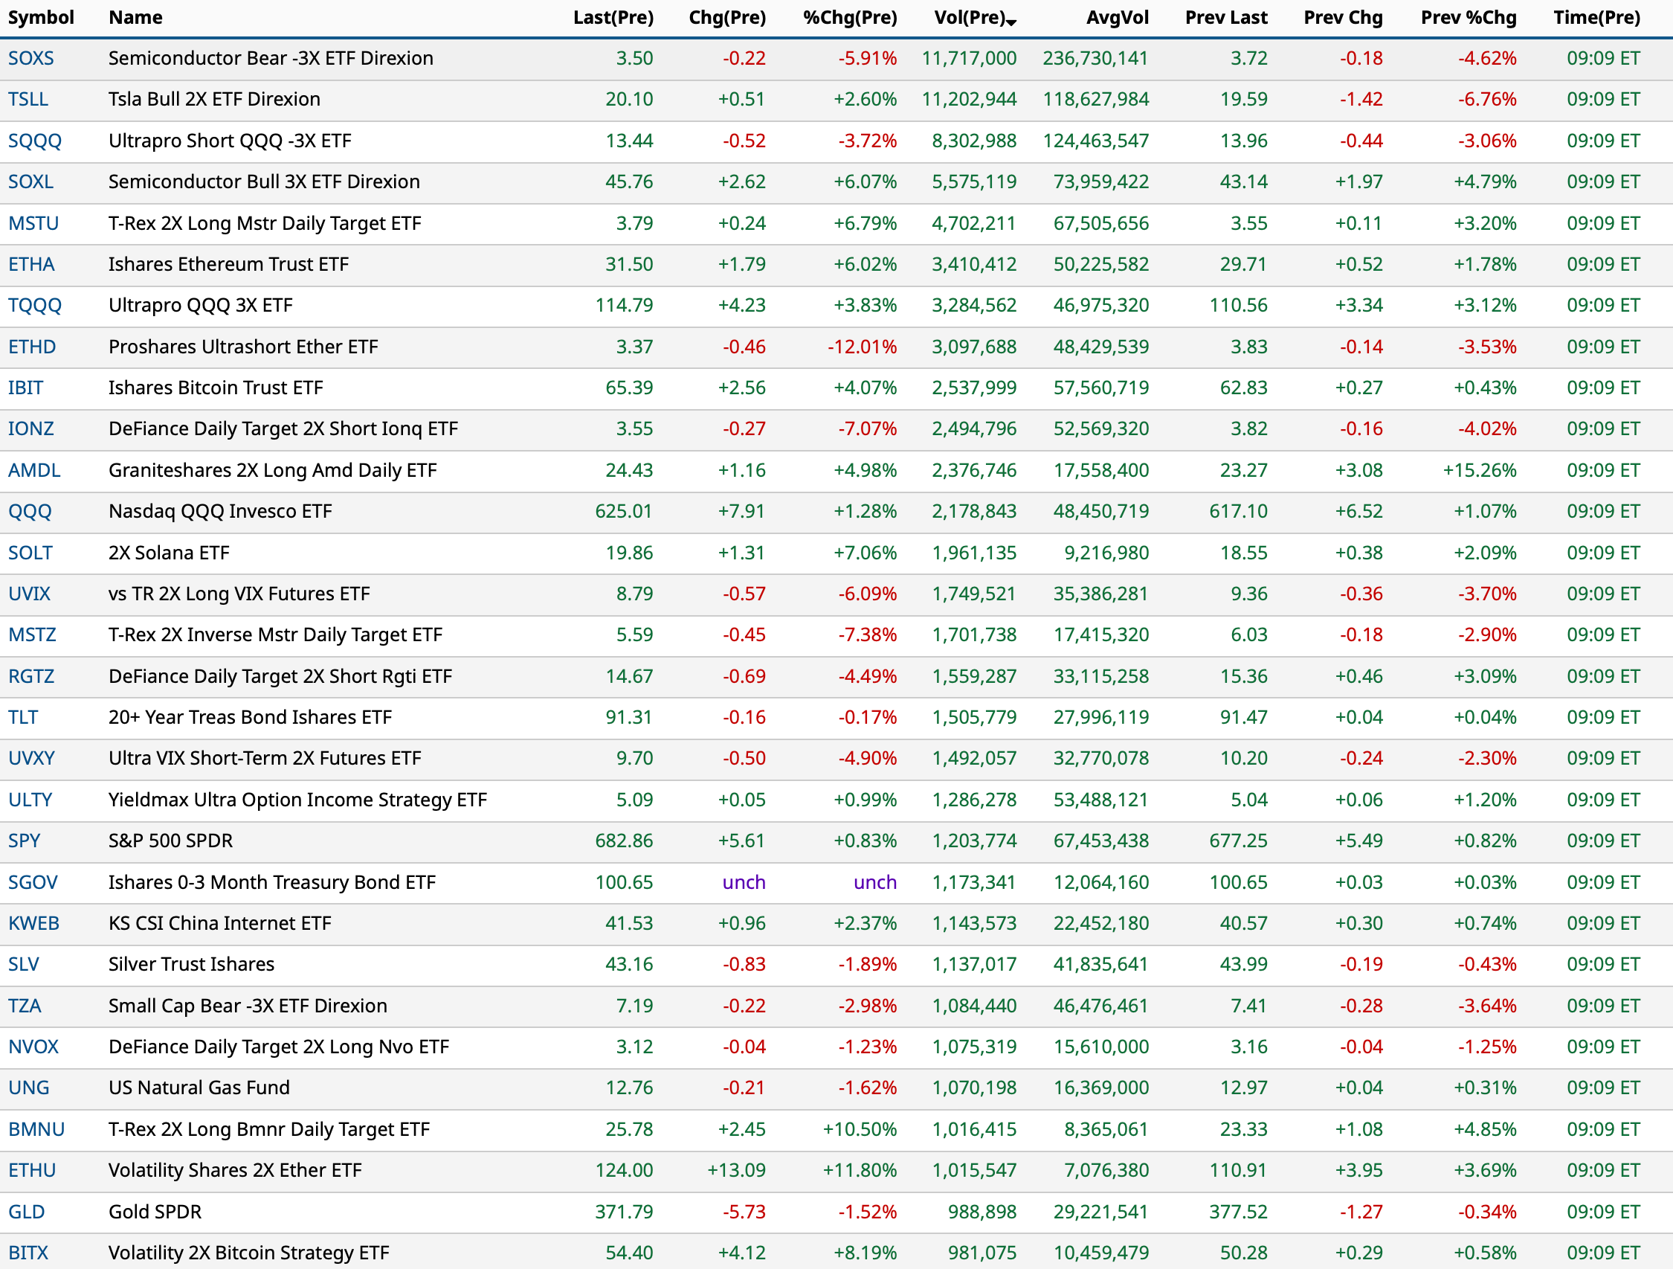Click the SQQQ ticker symbol
This screenshot has height=1269, width=1673.
pyautogui.click(x=35, y=141)
